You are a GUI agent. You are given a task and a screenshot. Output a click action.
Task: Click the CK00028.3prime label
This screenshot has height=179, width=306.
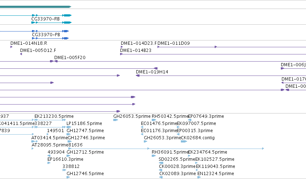(x=177, y=166)
